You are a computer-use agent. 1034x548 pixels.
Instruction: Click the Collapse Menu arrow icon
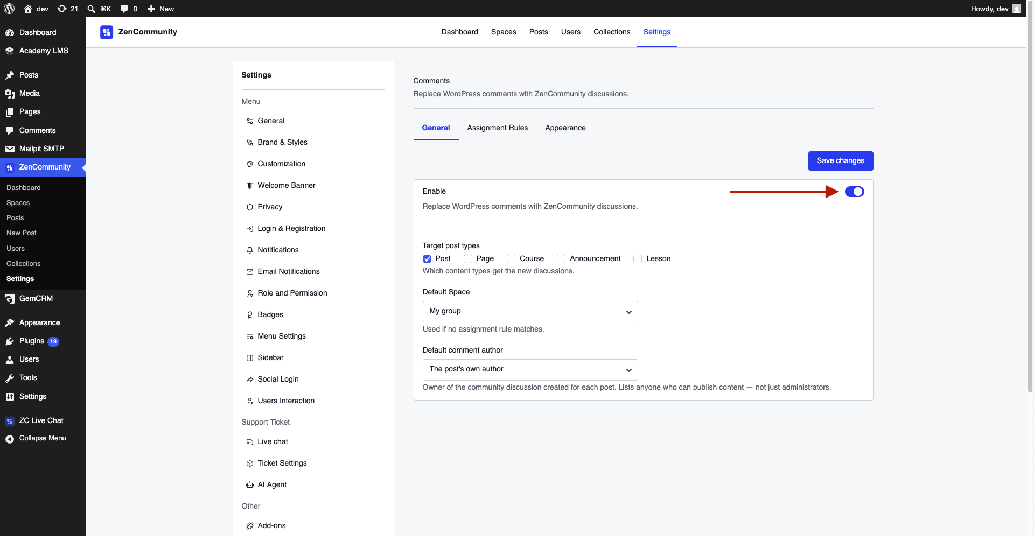tap(10, 439)
